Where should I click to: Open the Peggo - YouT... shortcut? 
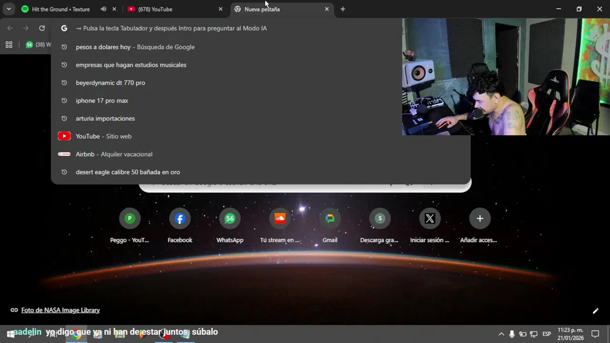click(x=130, y=226)
